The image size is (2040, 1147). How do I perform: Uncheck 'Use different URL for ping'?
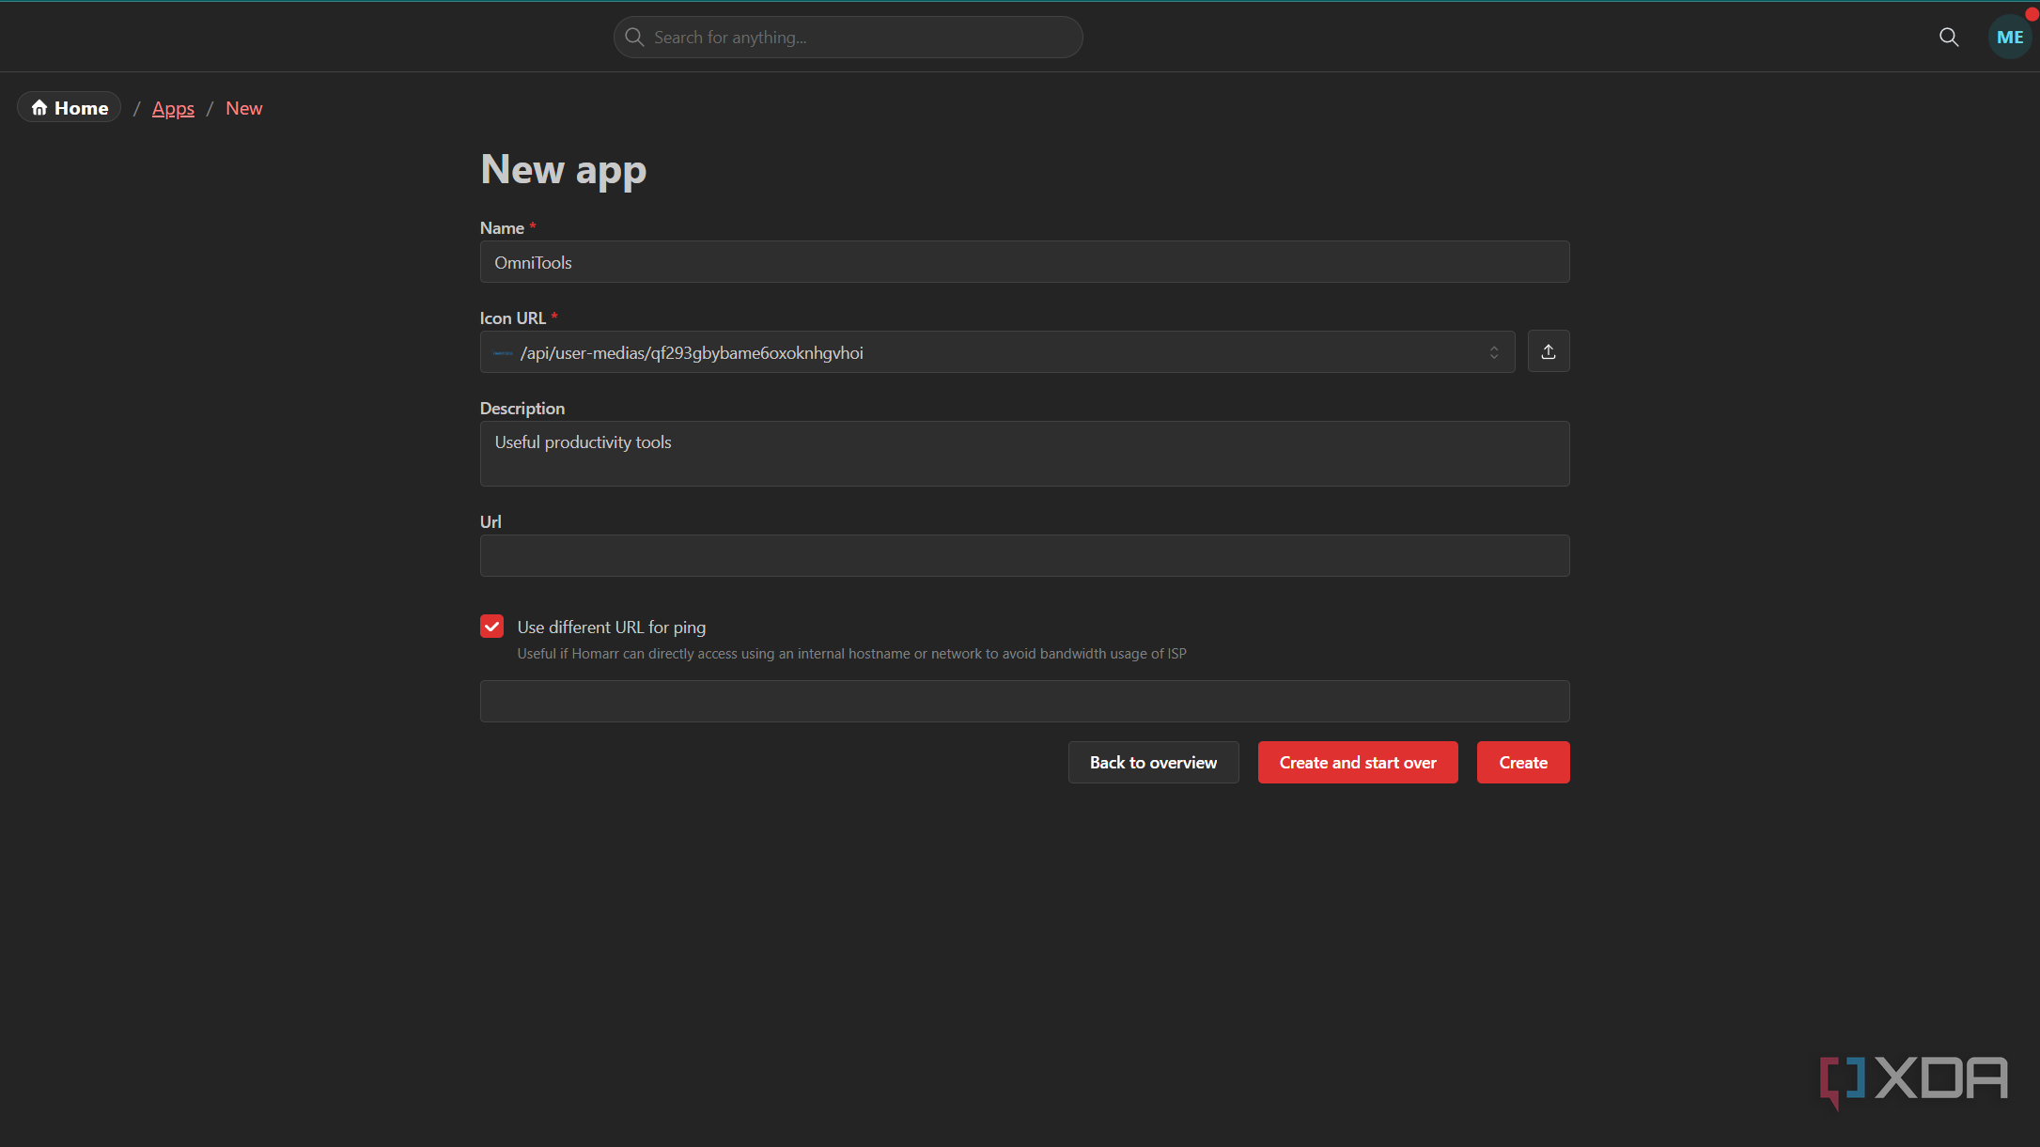[x=491, y=627]
